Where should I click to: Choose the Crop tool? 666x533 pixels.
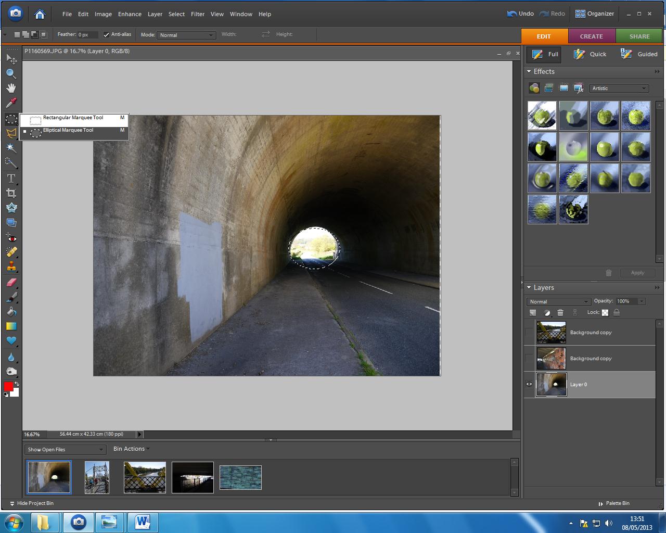(11, 193)
